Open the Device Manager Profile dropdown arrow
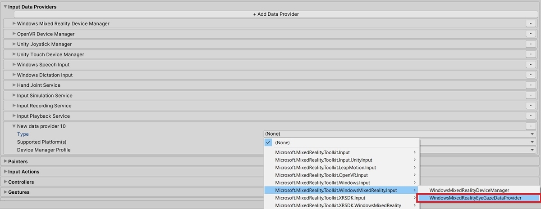Image resolution: width=541 pixels, height=209 pixels. click(x=532, y=150)
